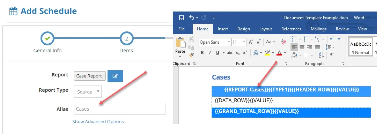Viewport: 383px width, 134px height.
Task: Click the Shading paint bucket icon
Action: click(x=295, y=55)
